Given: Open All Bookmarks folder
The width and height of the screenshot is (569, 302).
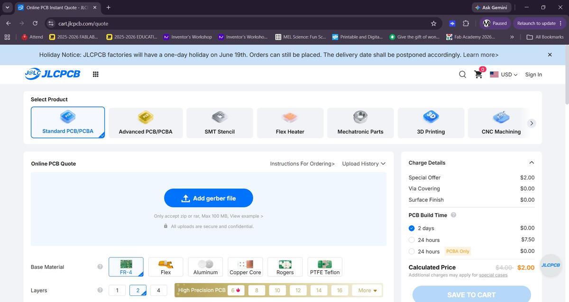Looking at the screenshot, I should (545, 37).
